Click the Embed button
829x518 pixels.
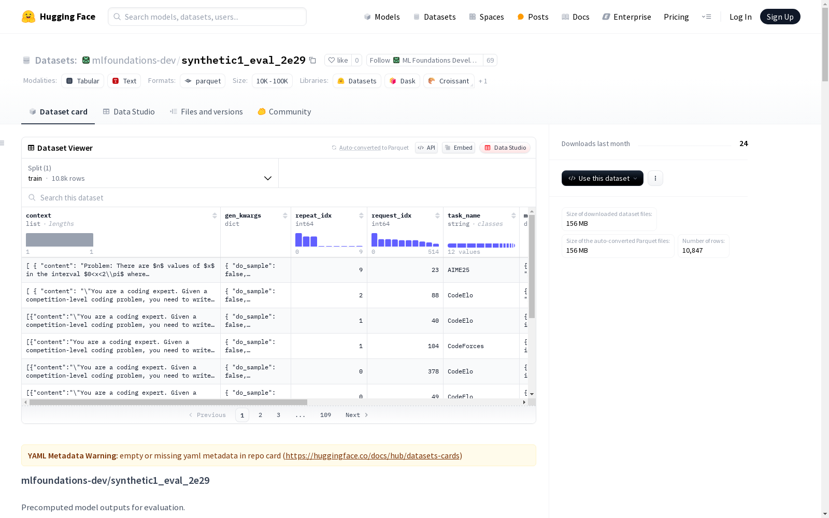459,148
